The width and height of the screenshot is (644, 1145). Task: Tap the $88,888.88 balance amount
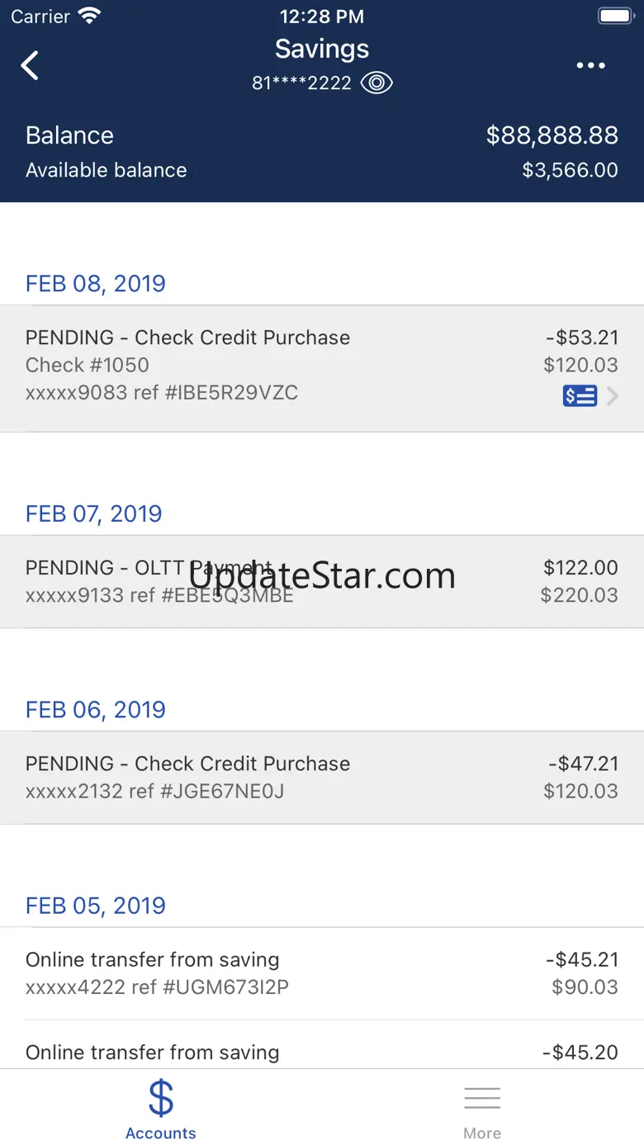[x=552, y=135]
